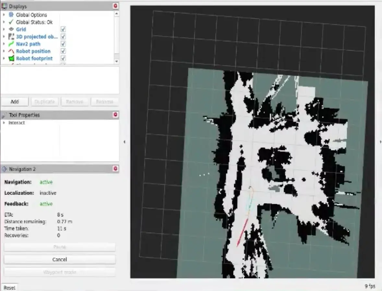Click the Displays panel monitor icon
This screenshot has width=382, height=291.
(4, 6)
